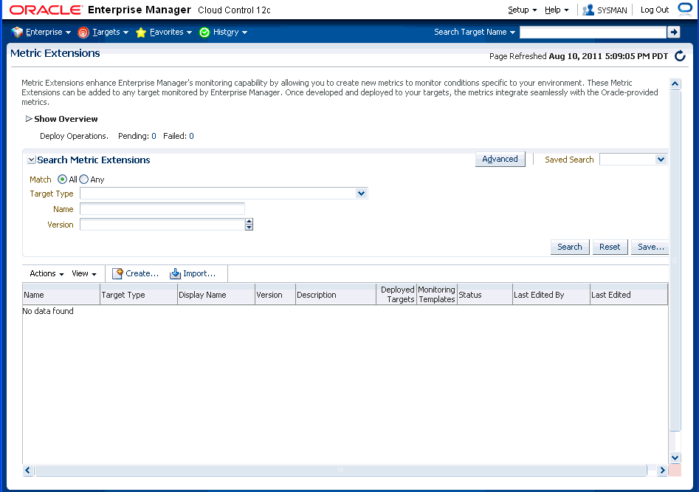Click the go arrow beside target search
699x492 pixels.
674,32
